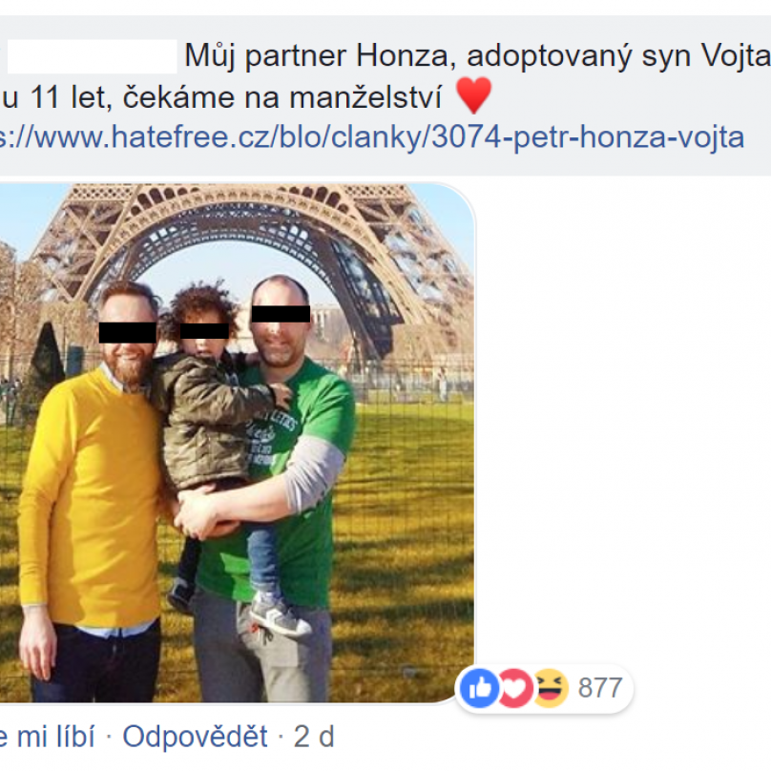The width and height of the screenshot is (771, 771).
Task: Open the attached Eiffel Tower family photo
Action: click(x=237, y=443)
